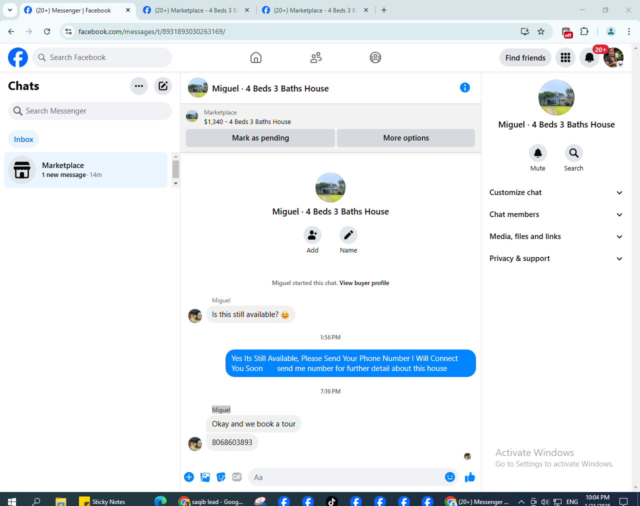
Task: Expand Customize chat section
Action: [556, 192]
